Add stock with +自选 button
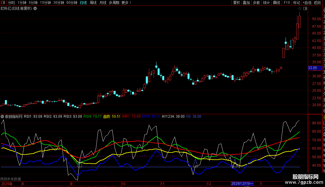Screen dimensions: 325x187 tap(307, 3)
